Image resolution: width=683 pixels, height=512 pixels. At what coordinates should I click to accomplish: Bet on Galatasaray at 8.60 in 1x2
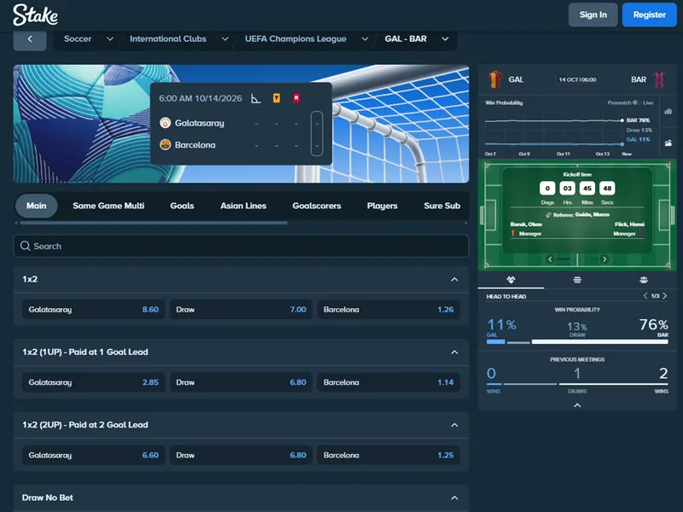(94, 310)
